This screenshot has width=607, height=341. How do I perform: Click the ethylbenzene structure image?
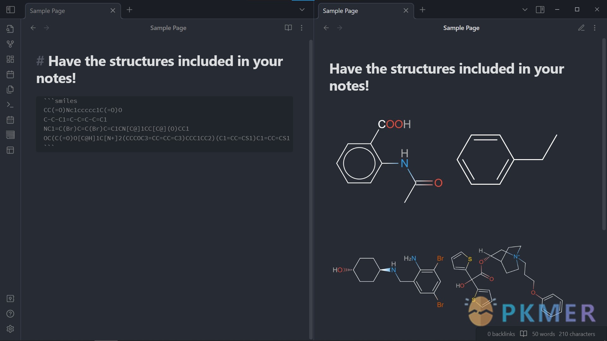point(507,159)
